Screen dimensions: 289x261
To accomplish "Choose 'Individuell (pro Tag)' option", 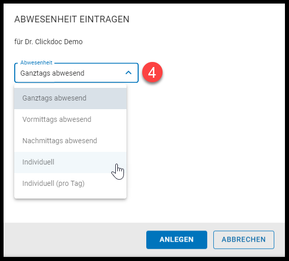I will click(70, 184).
